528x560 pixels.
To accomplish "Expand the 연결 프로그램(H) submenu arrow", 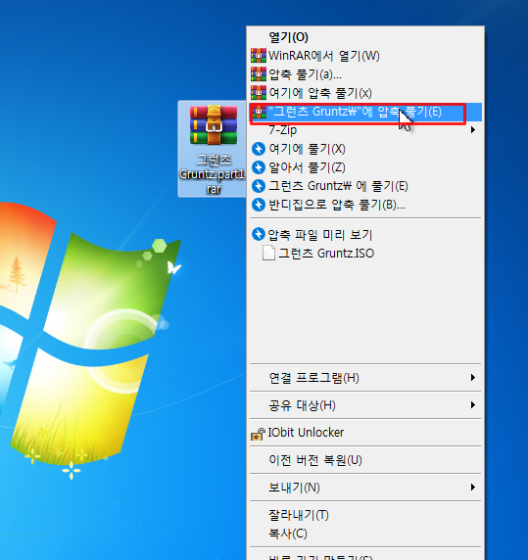I will coord(473,378).
